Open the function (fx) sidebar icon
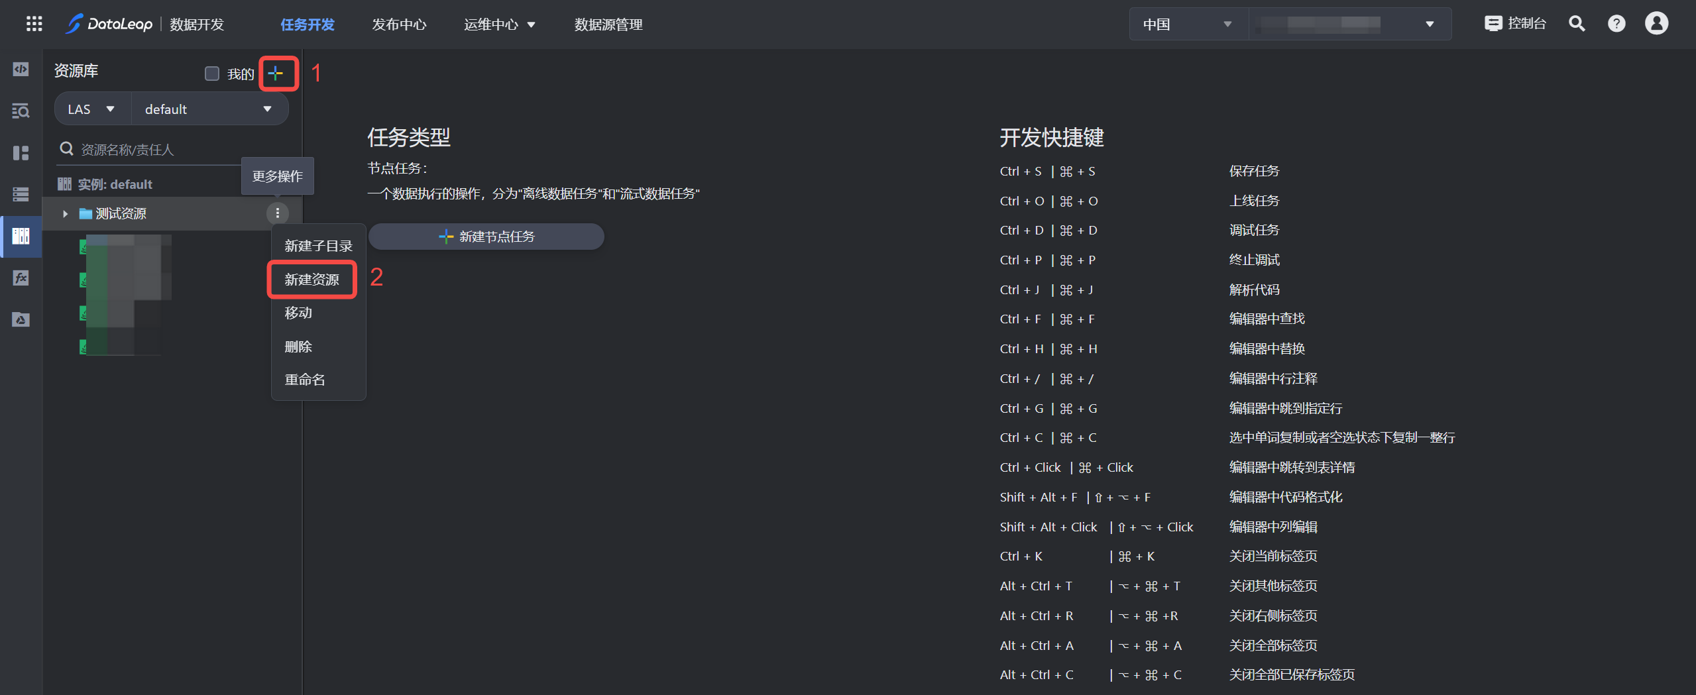 (21, 278)
